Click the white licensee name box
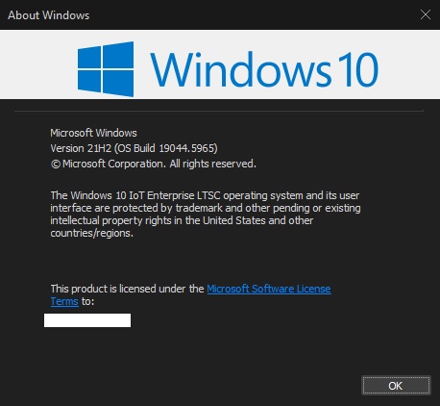 coord(87,320)
